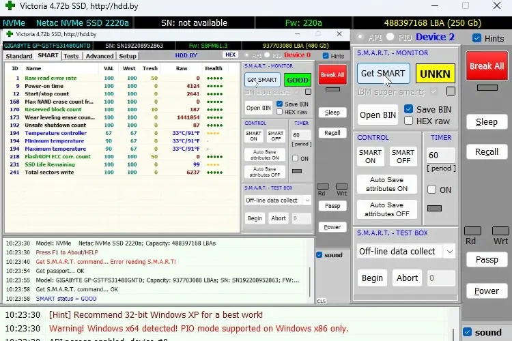
Task: Toggle the Hints checkbox beside Device 2
Action: [x=477, y=38]
